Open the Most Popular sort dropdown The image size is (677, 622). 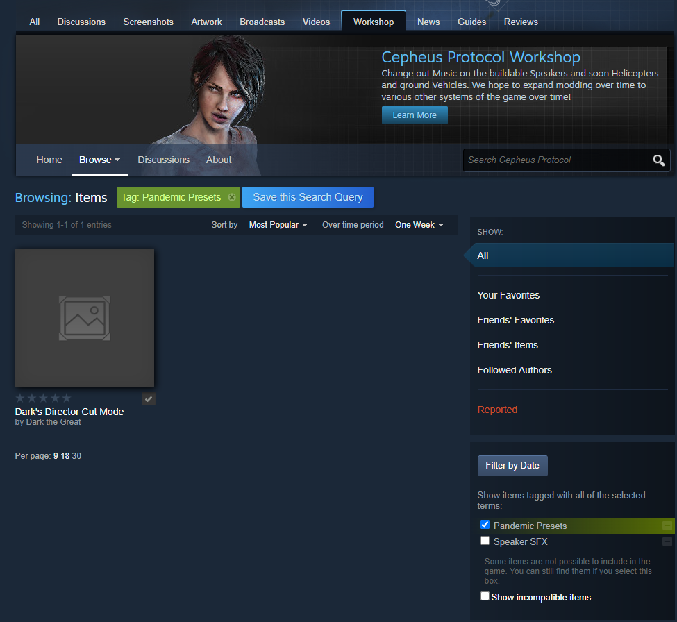coord(278,225)
